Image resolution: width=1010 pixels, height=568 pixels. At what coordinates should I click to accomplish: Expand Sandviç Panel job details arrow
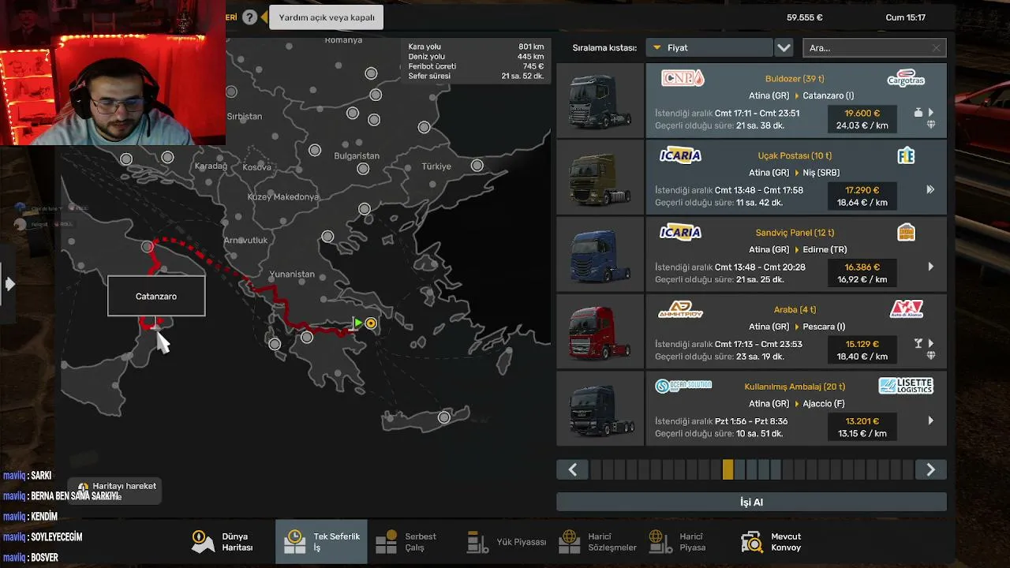tap(931, 267)
